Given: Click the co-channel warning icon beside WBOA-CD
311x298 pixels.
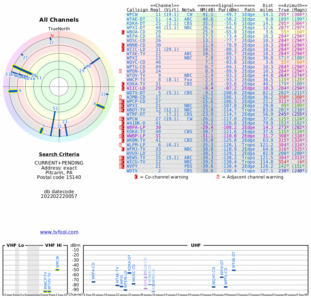Looking at the screenshot, I should coord(123,32).
